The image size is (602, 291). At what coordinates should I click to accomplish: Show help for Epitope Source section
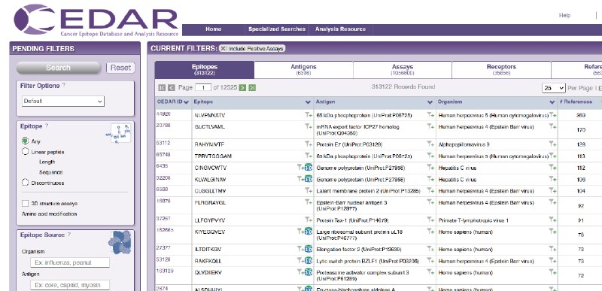point(69,235)
